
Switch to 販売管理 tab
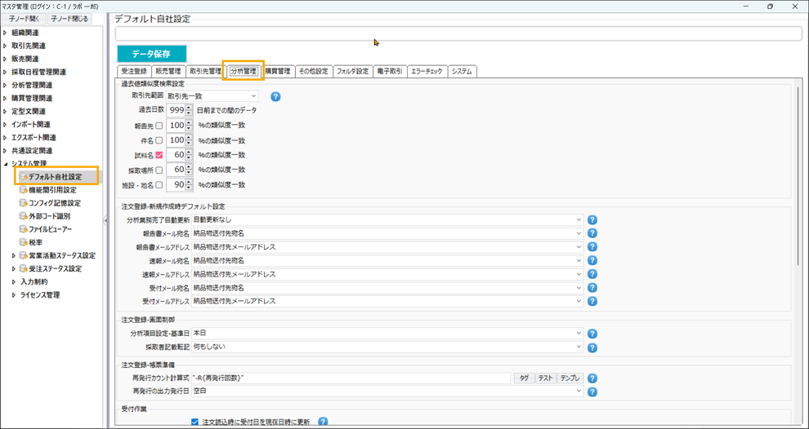point(168,72)
